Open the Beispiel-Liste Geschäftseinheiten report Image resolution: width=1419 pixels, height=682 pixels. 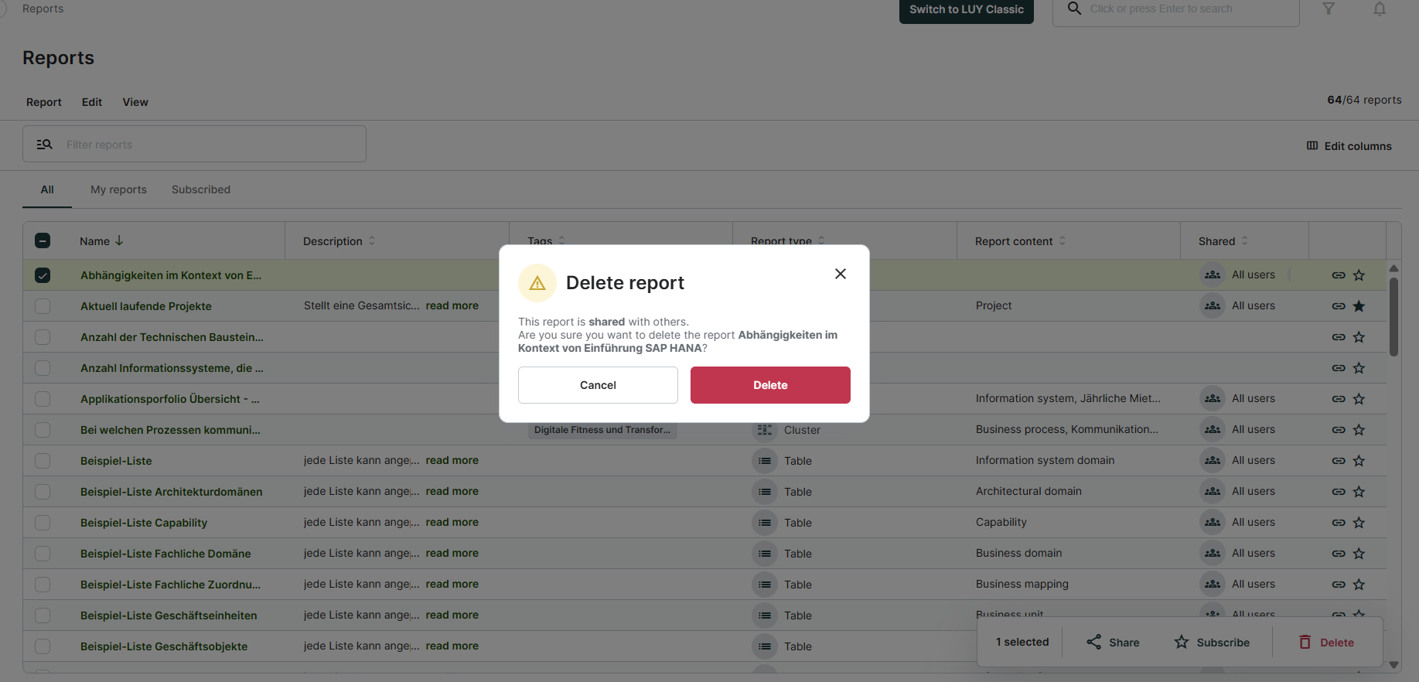pos(169,616)
